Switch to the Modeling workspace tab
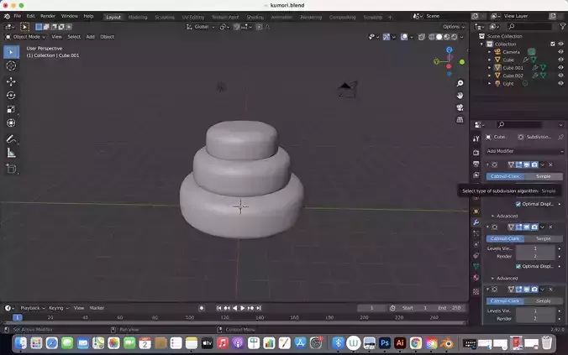Image resolution: width=568 pixels, height=355 pixels. (138, 17)
